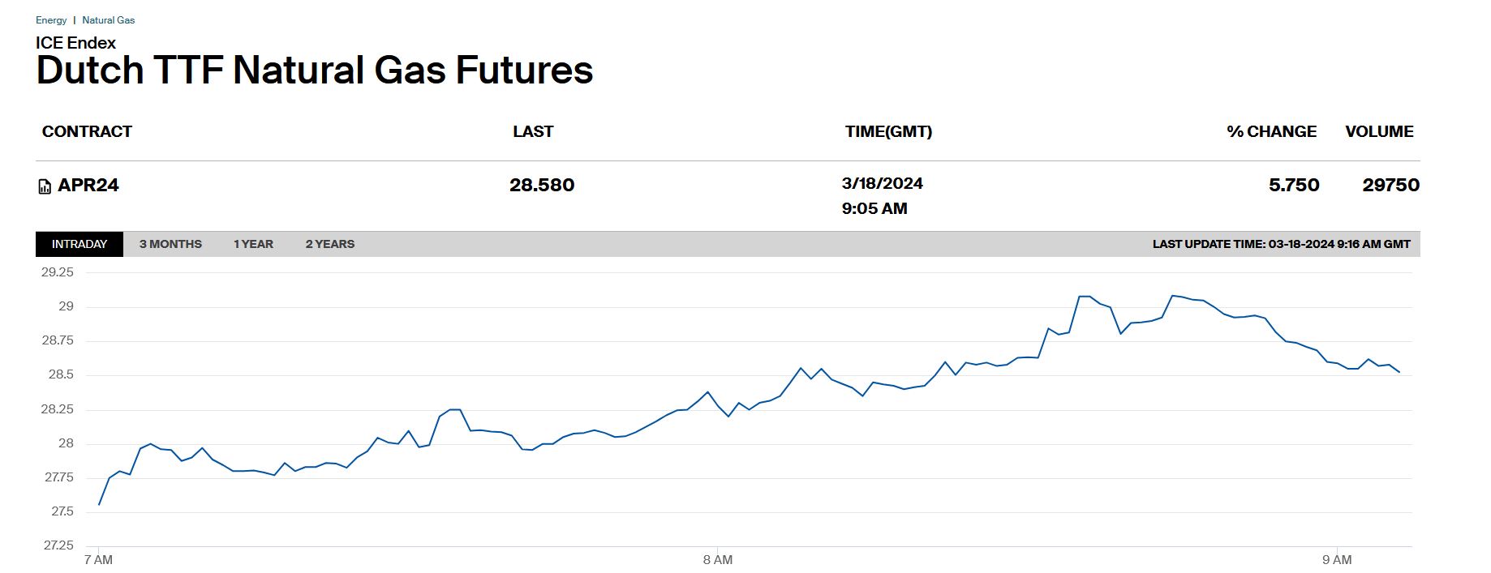The image size is (1491, 573).
Task: Click the TIME(GMT) column header
Action: (888, 131)
